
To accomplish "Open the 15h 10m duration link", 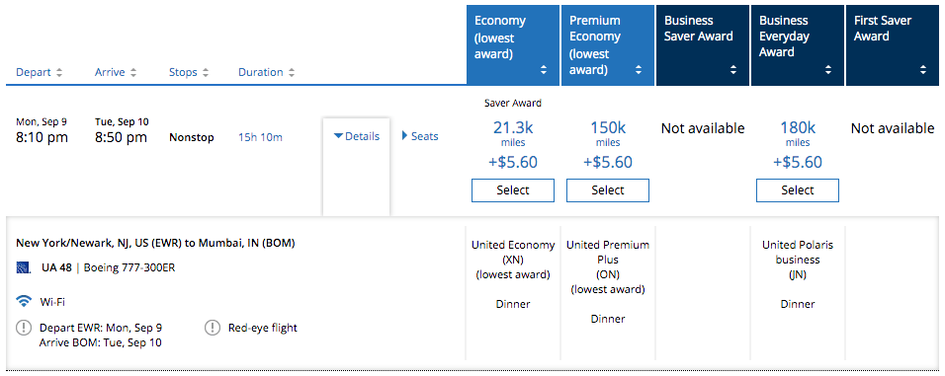I will point(260,138).
